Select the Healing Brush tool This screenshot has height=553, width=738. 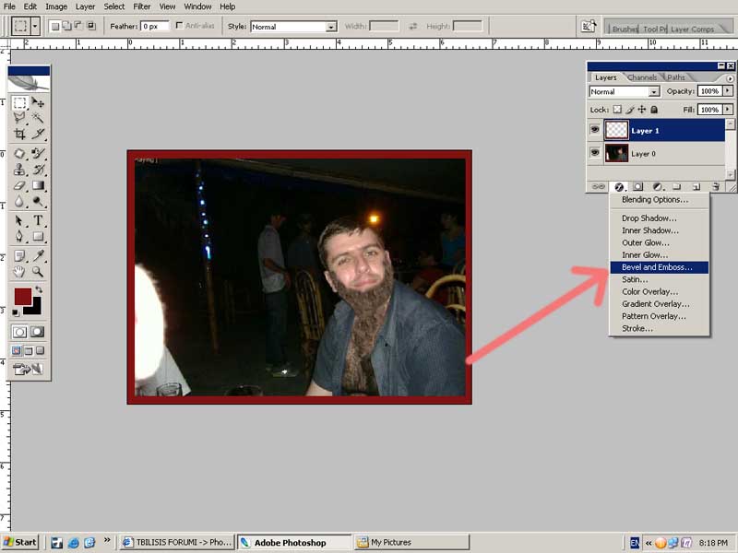pyautogui.click(x=19, y=153)
